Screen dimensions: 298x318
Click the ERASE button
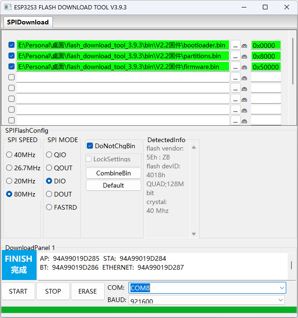point(87,291)
